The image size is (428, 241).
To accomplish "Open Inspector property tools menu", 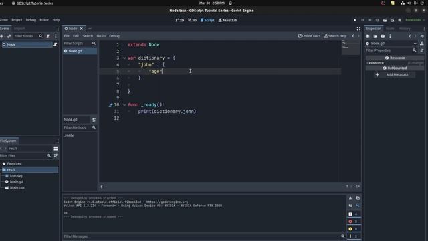I will (422, 50).
